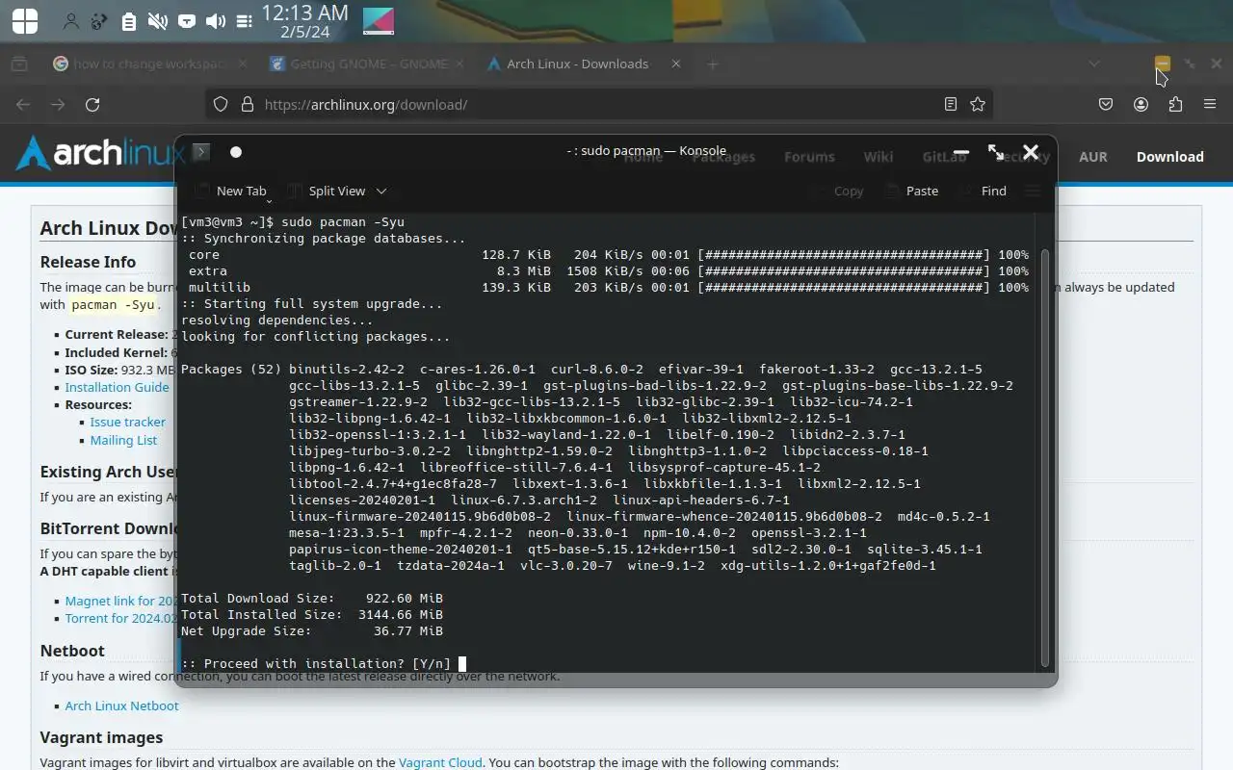Open the KDE application launcher
The image size is (1233, 770).
coord(25,20)
